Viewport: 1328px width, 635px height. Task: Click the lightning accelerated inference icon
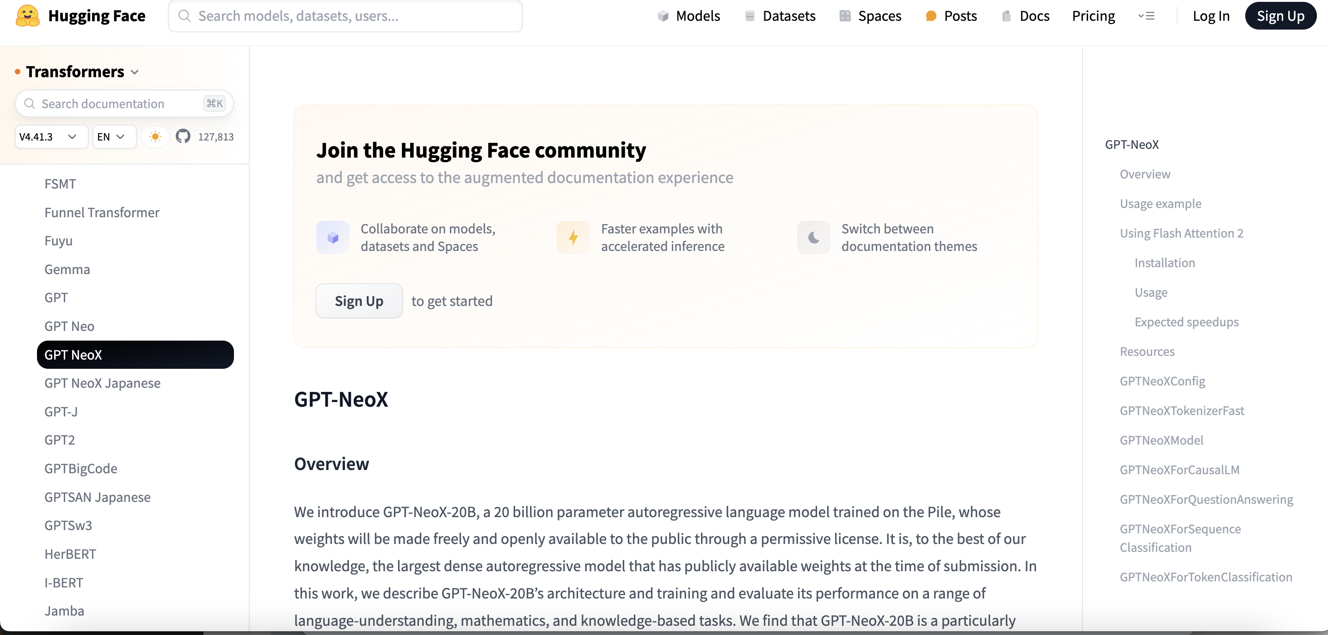click(573, 238)
